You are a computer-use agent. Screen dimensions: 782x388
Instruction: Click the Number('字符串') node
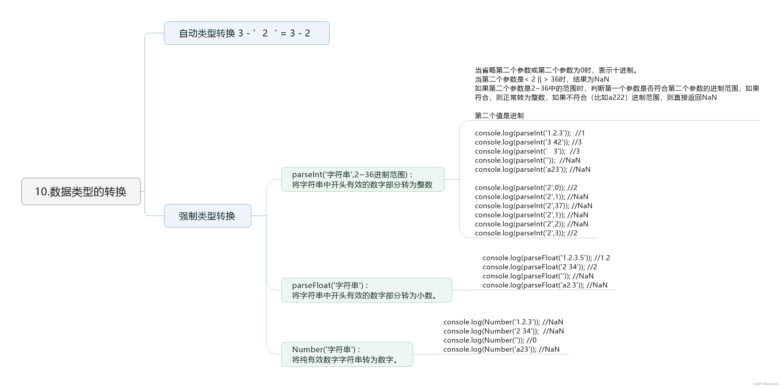pyautogui.click(x=347, y=354)
